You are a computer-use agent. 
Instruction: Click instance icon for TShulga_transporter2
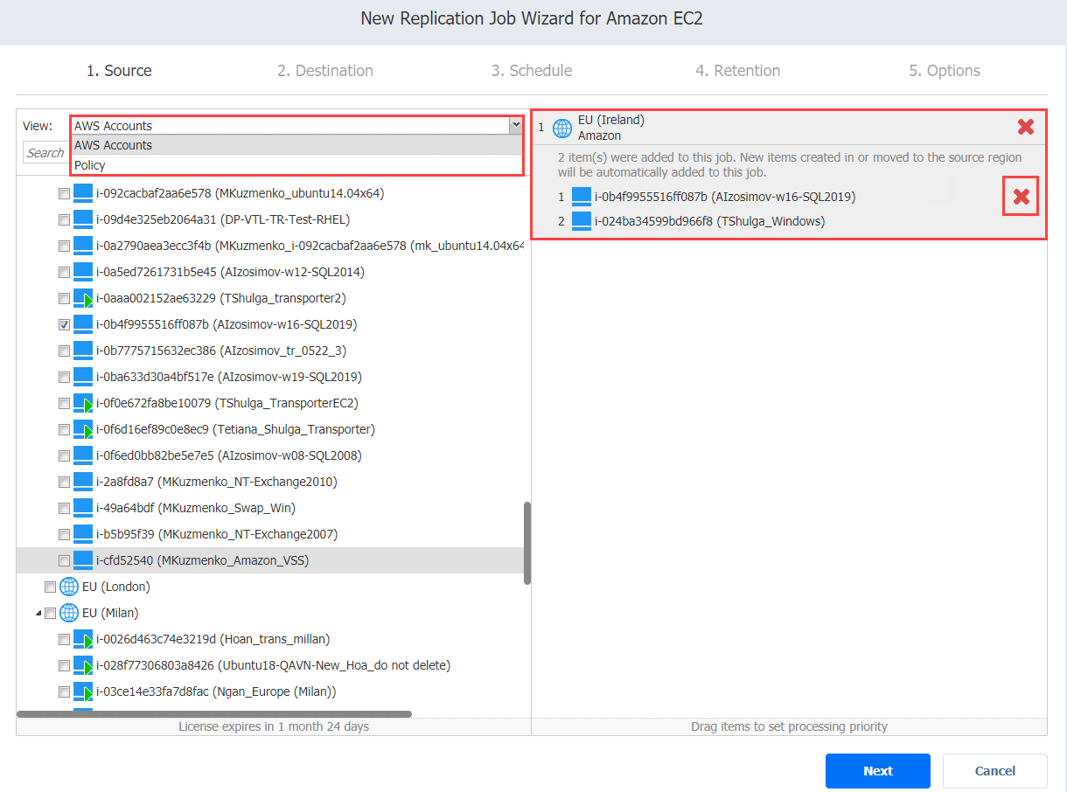coord(83,298)
